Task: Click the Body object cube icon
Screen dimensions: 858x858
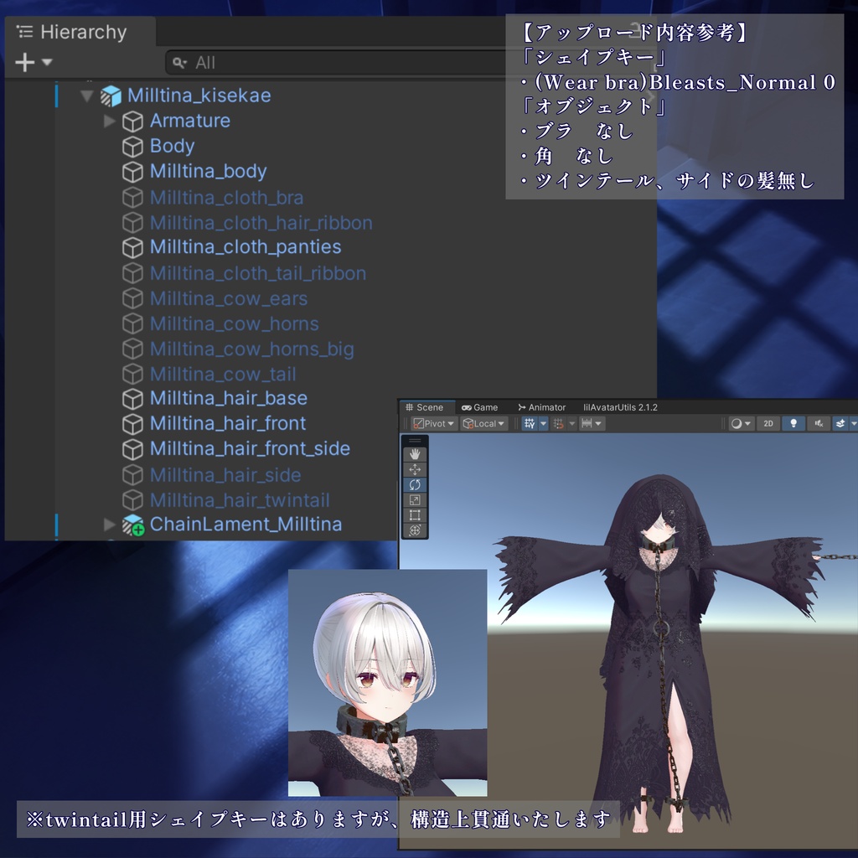Action: coord(132,147)
